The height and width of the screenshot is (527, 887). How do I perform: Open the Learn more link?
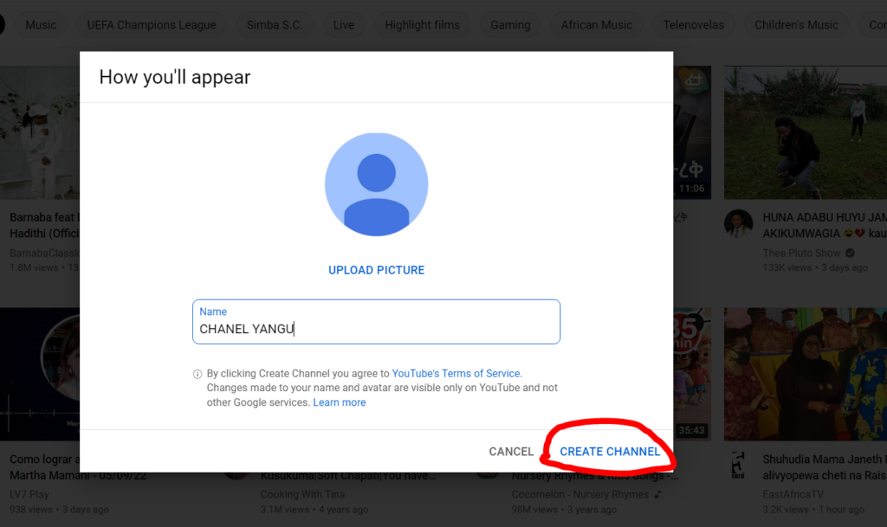click(x=340, y=402)
